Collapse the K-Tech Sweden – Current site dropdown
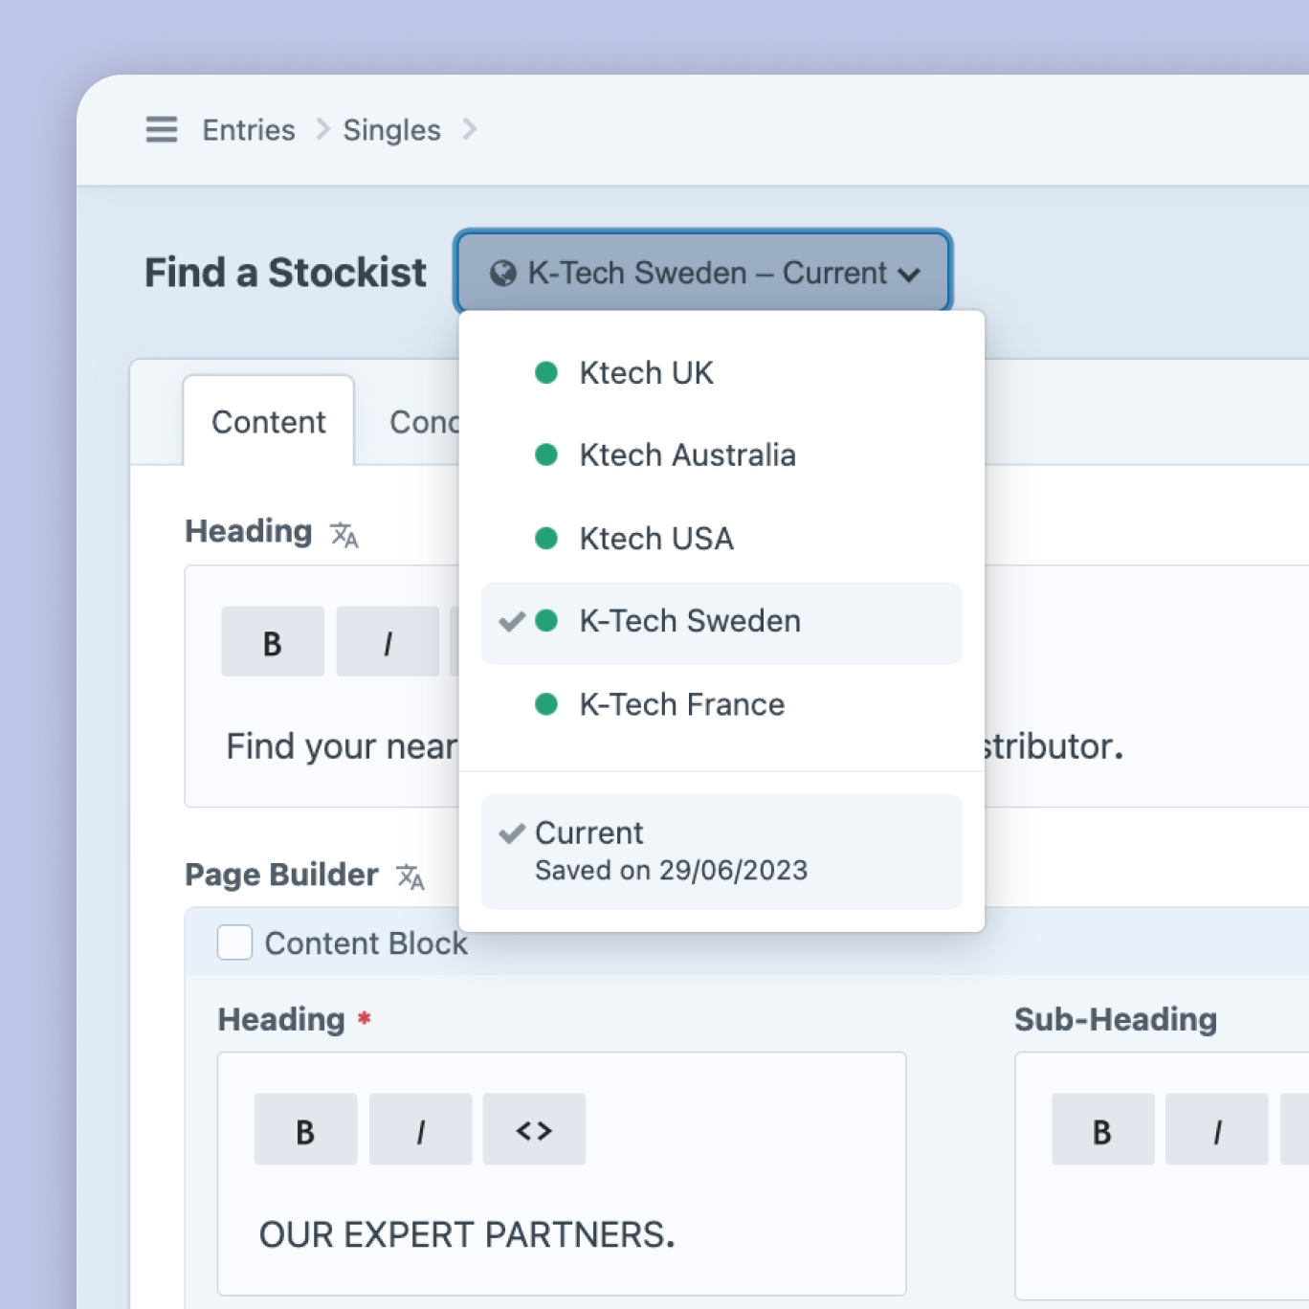 pyautogui.click(x=703, y=273)
